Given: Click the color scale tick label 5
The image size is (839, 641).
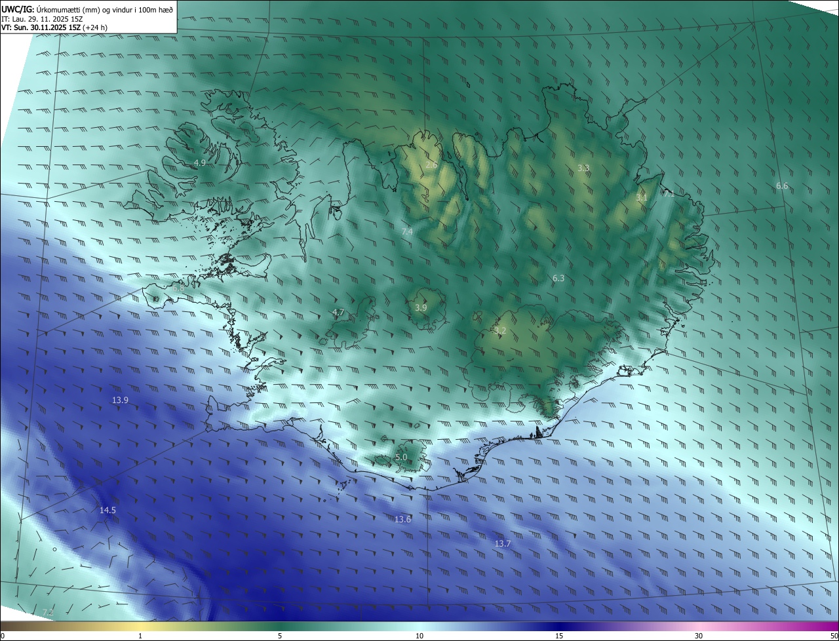Looking at the screenshot, I should pos(280,636).
